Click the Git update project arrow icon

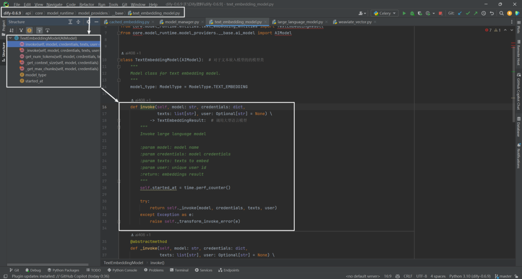[x=460, y=14]
